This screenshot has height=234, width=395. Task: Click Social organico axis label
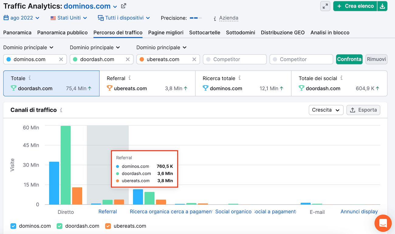tap(233, 212)
